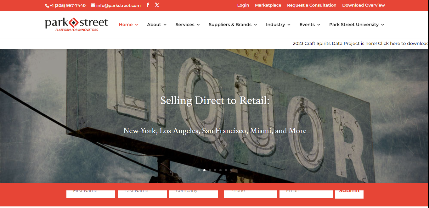The width and height of the screenshot is (429, 208).
Task: Select the last hero slider dot
Action: (231, 170)
